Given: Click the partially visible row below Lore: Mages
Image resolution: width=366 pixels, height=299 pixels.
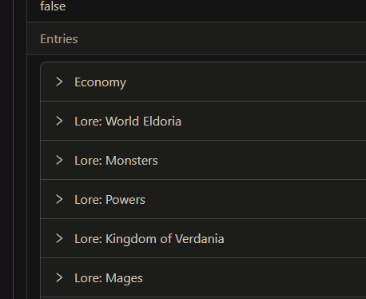Looking at the screenshot, I should point(203,298).
